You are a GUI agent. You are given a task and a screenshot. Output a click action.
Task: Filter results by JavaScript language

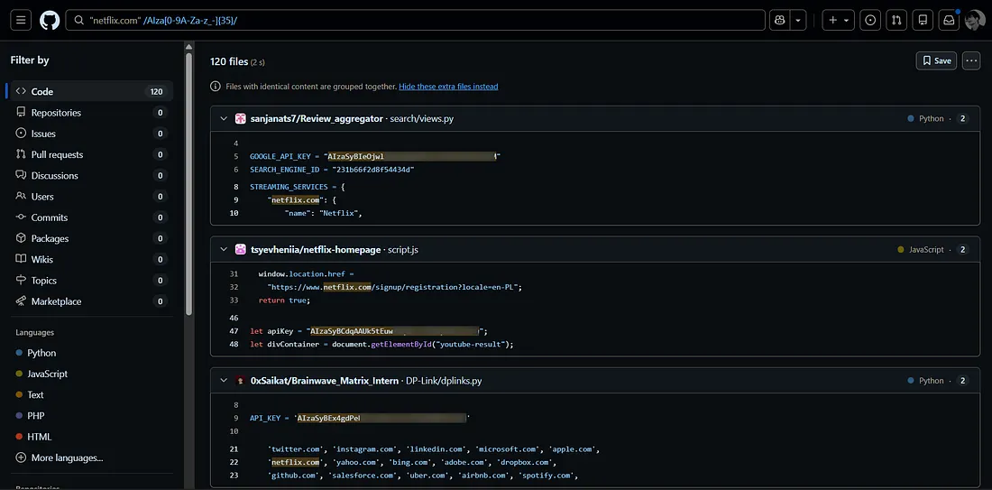coord(91,374)
